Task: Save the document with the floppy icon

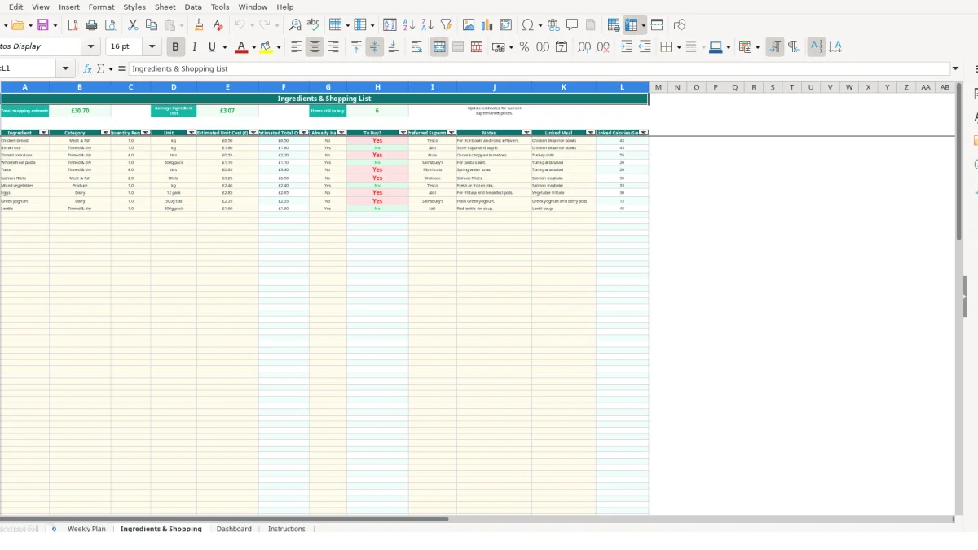Action: coord(42,25)
